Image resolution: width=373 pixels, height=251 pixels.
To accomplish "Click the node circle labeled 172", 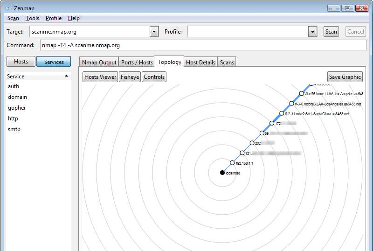I will [272, 123].
